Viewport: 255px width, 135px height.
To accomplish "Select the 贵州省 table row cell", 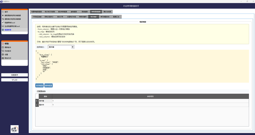I will [x=45, y=101].
